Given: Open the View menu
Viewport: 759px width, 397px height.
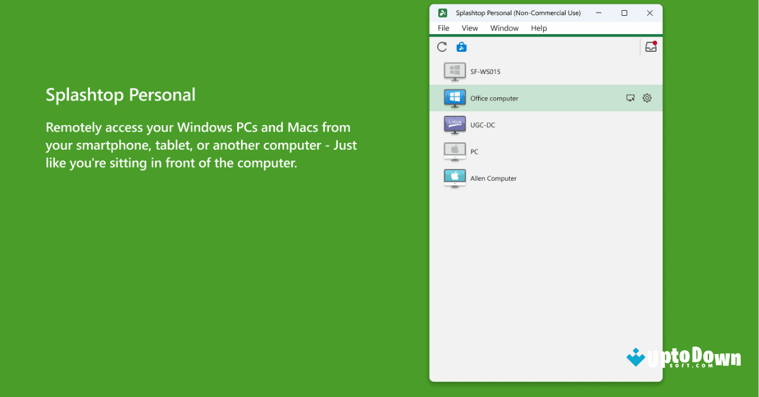Looking at the screenshot, I should click(469, 28).
